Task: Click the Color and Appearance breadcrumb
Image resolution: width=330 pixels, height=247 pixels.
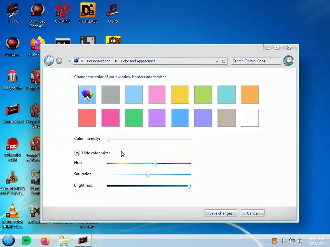Action: click(138, 61)
